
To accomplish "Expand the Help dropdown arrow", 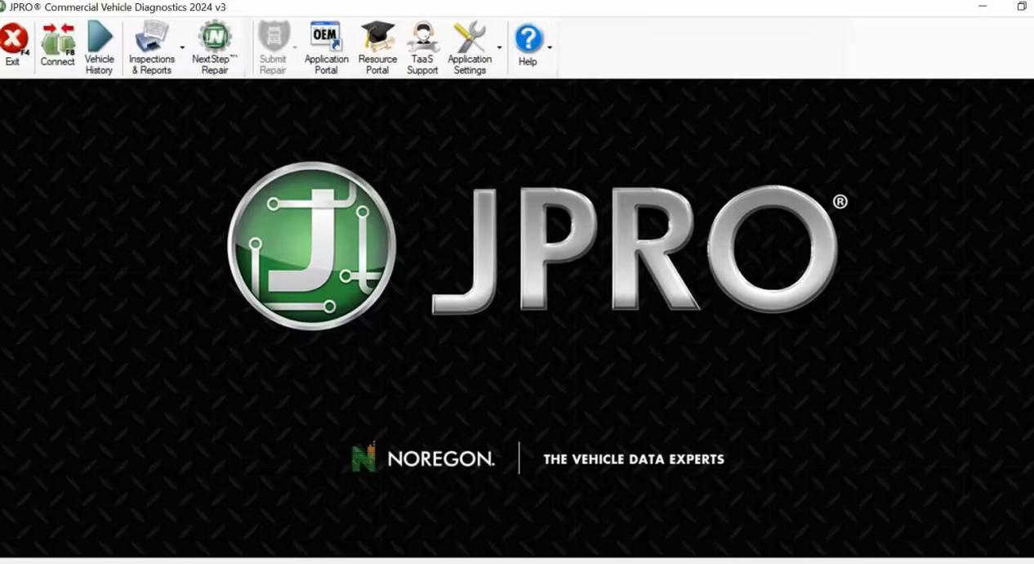I will [x=550, y=47].
